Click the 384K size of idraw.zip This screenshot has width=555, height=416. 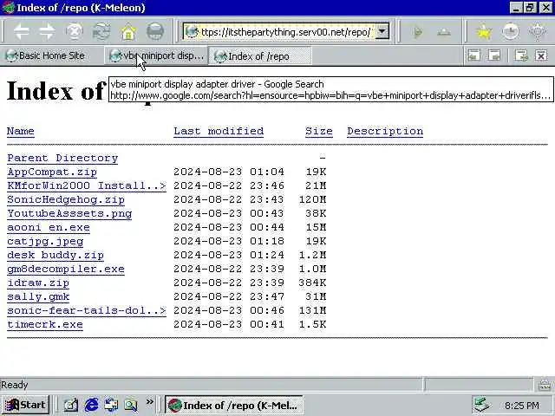click(x=312, y=283)
